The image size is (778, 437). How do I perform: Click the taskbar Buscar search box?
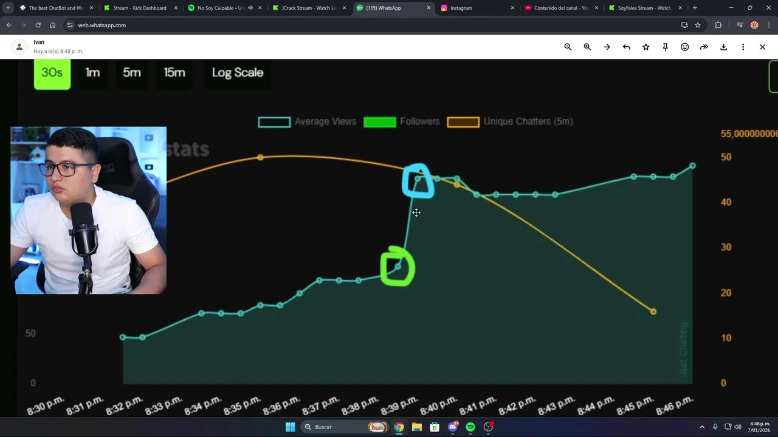pyautogui.click(x=345, y=427)
